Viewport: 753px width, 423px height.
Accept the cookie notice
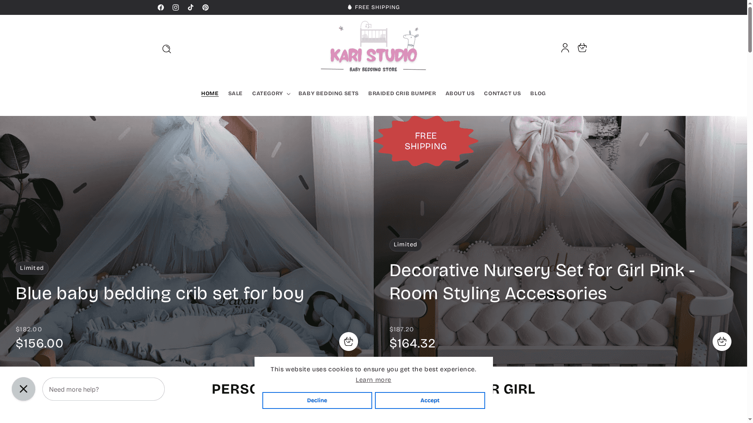(429, 400)
